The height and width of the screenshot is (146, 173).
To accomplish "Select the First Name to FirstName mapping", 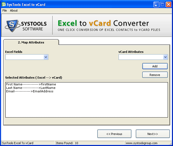I will [x=31, y=84].
